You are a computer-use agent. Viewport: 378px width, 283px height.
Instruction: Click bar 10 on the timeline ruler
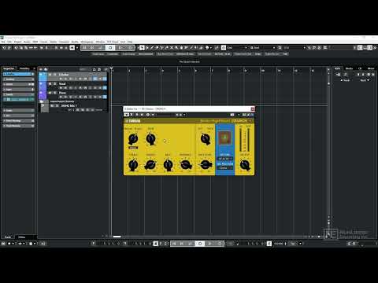[x=262, y=71]
